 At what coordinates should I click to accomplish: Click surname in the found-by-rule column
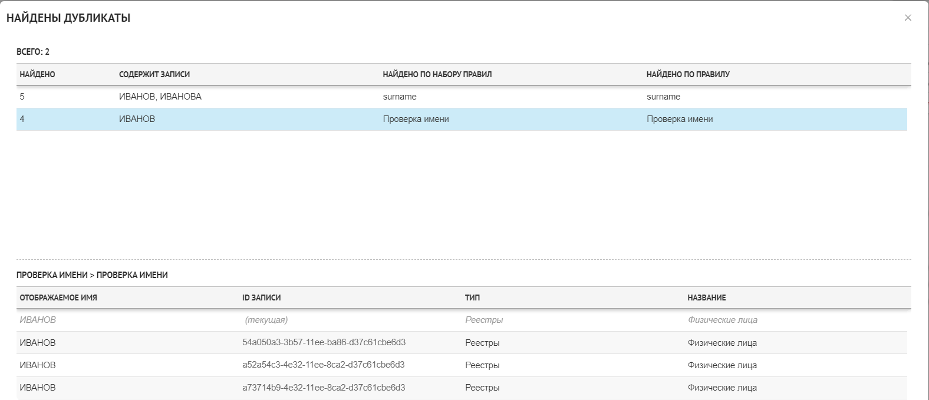(663, 97)
